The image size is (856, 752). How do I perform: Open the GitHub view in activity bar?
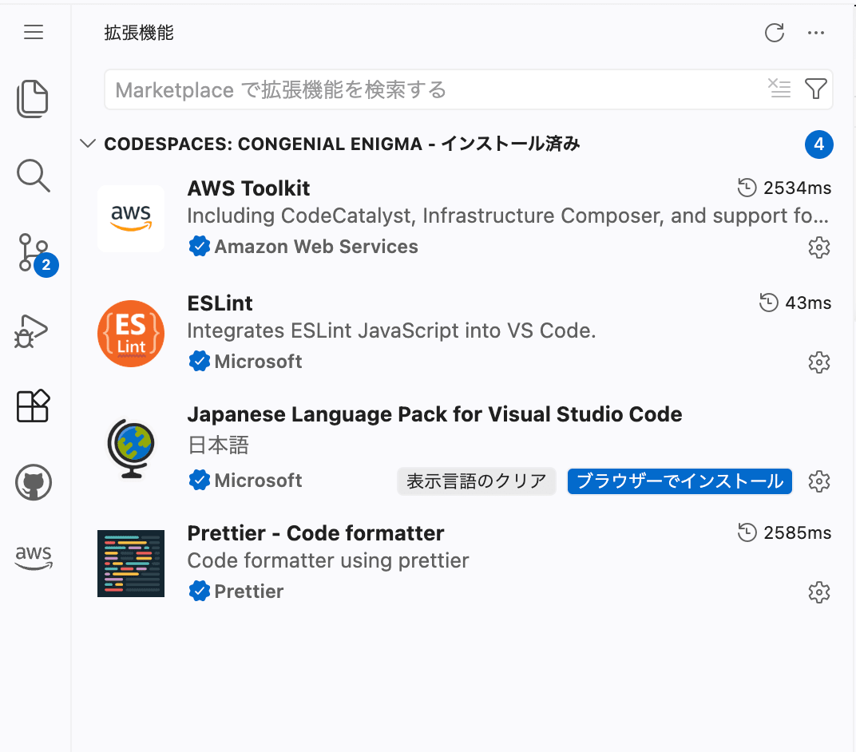(x=34, y=482)
